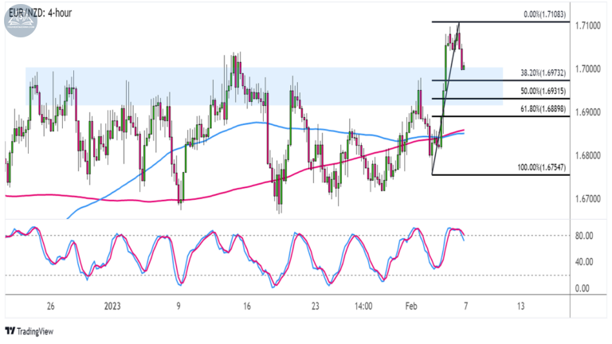612x344 pixels.
Task: Click the 16 date label on time axis
Action: click(x=247, y=306)
